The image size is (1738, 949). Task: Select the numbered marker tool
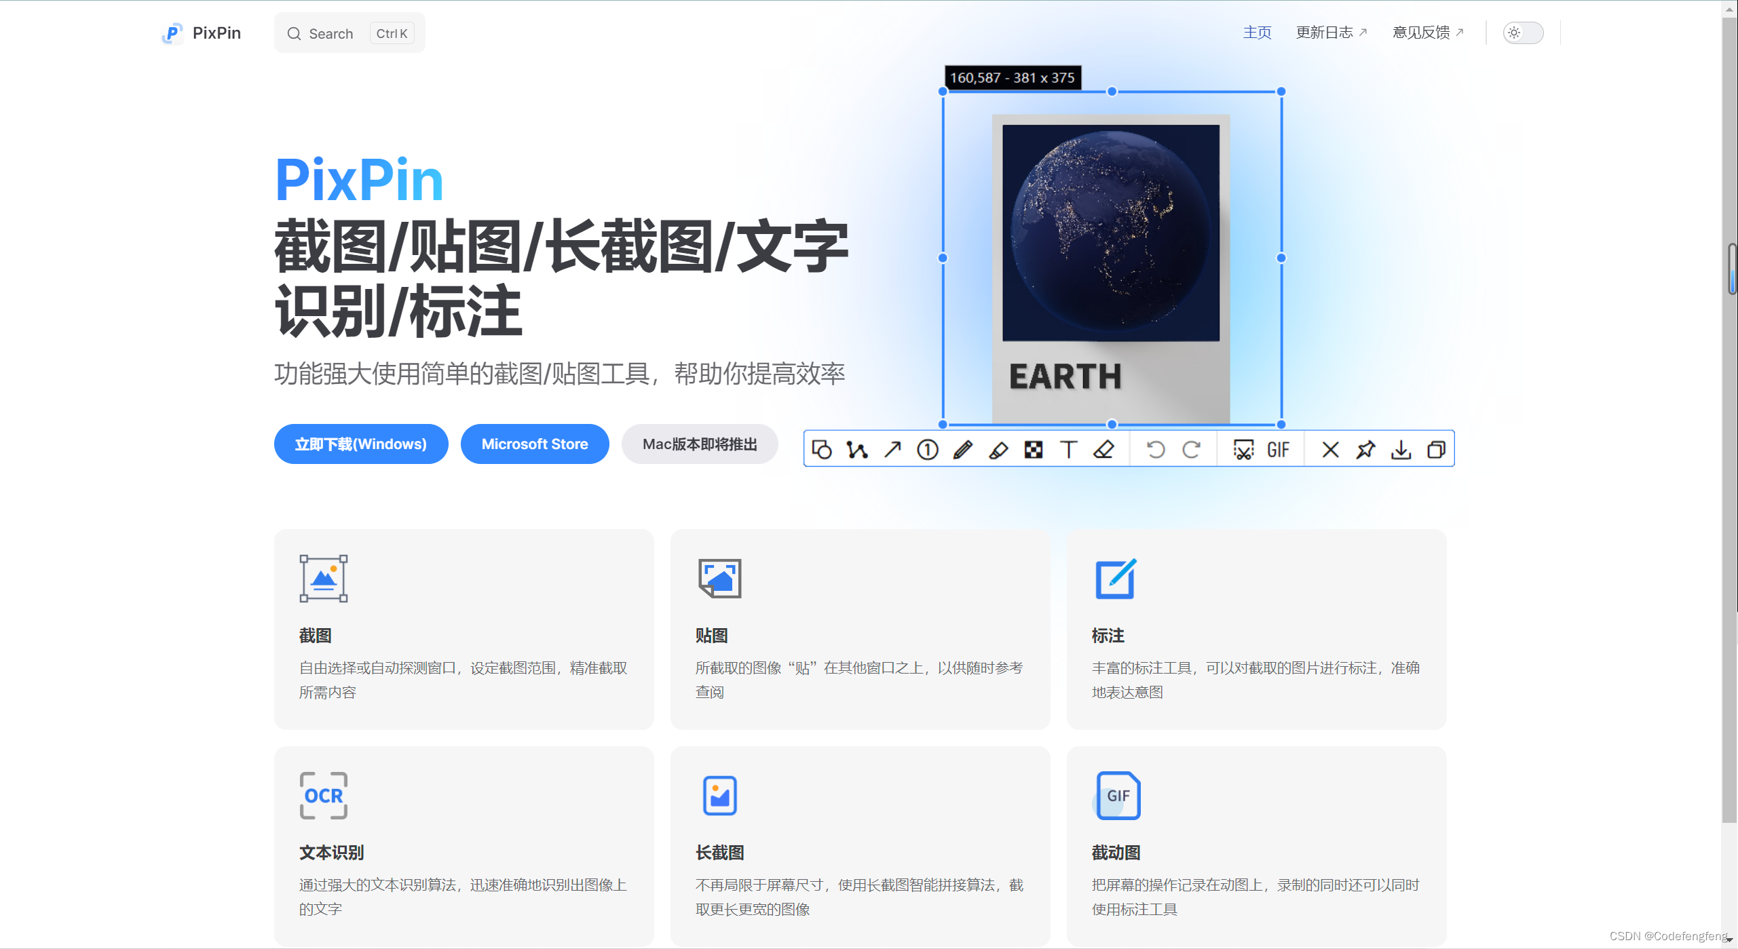click(x=928, y=450)
